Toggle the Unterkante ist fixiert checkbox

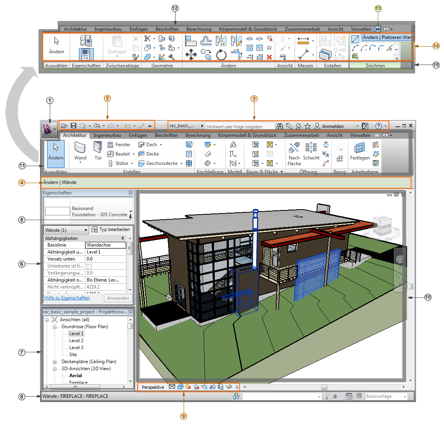pos(89,266)
